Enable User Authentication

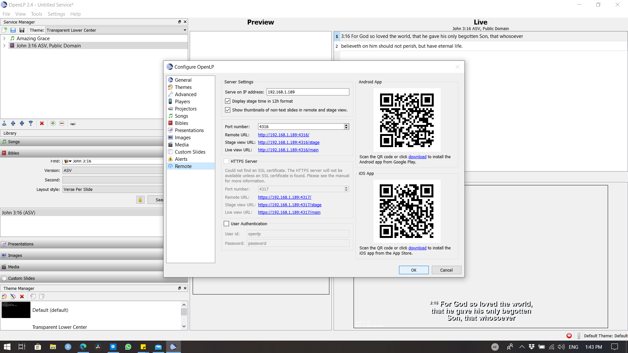(x=226, y=224)
